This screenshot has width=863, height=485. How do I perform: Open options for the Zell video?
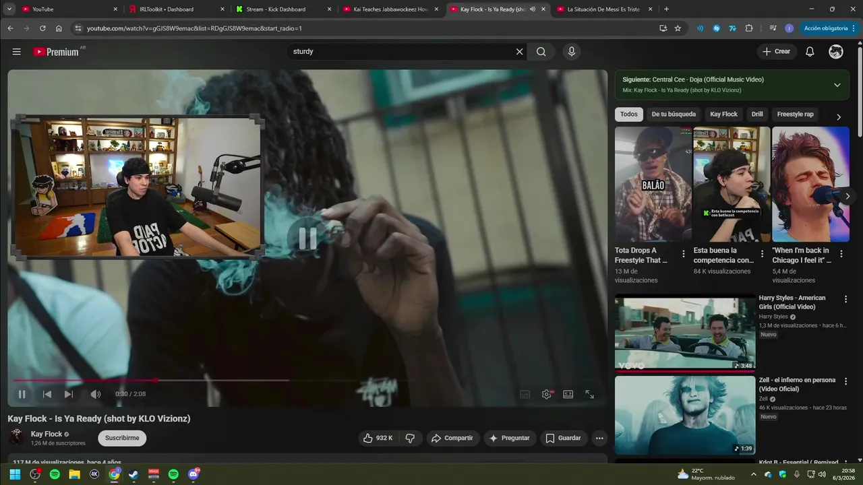tap(845, 381)
